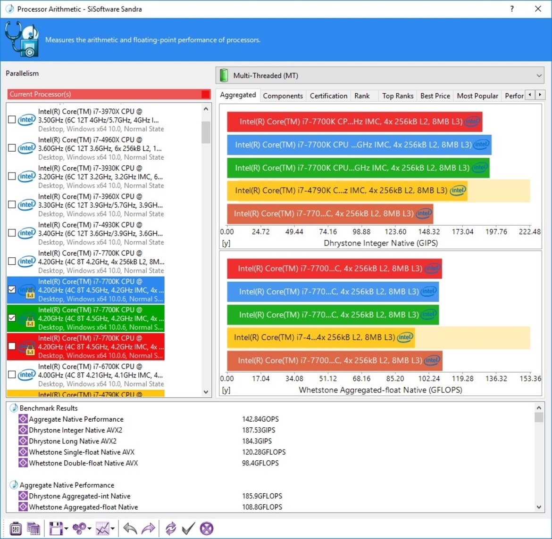Click the padlock icon on the green i7-7700K row
The height and width of the screenshot is (539, 552).
click(30, 321)
